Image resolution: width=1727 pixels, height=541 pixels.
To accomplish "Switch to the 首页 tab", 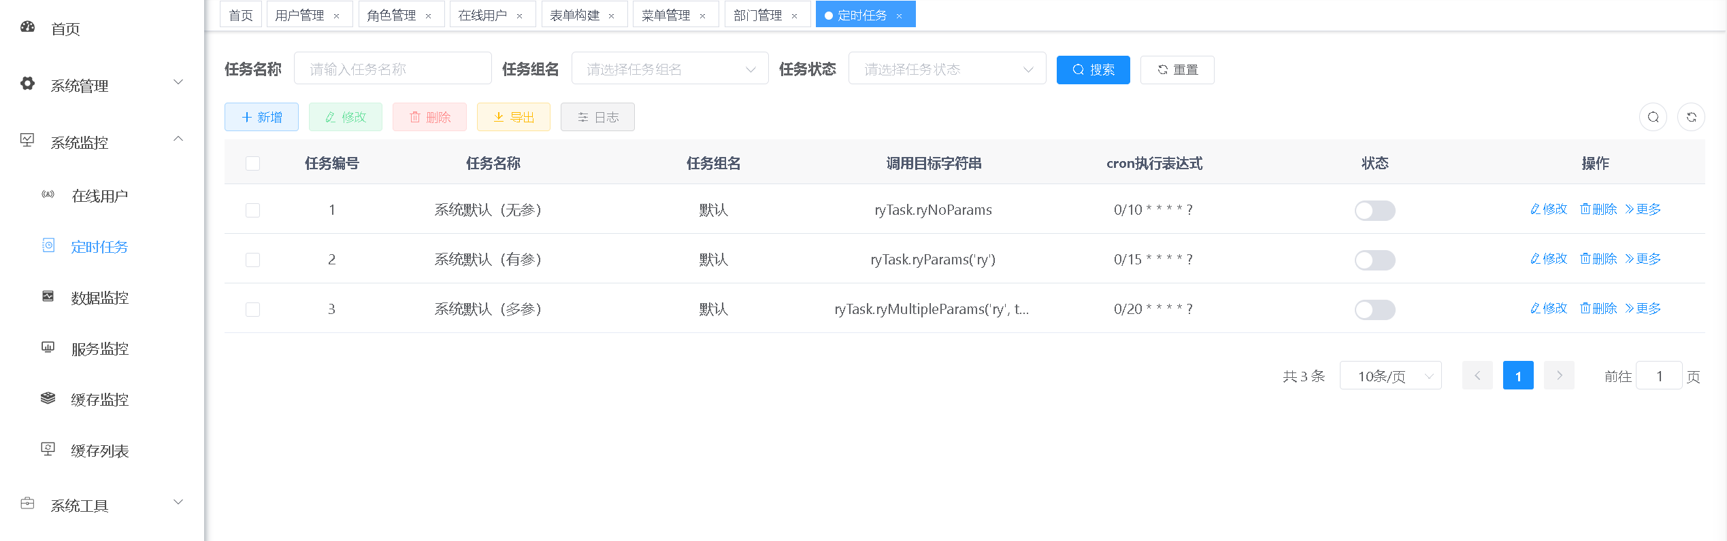I will 241,14.
